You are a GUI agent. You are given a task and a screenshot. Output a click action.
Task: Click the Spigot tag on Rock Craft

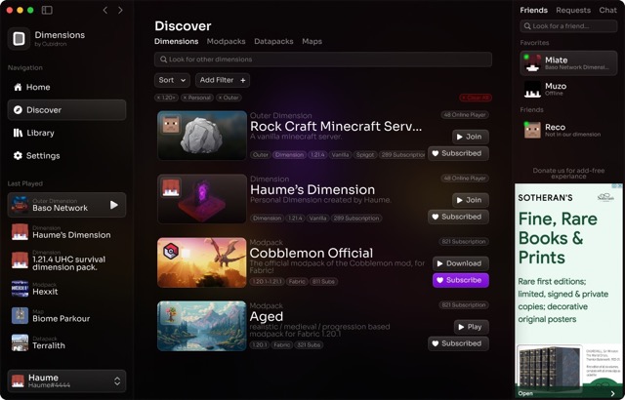pyautogui.click(x=365, y=155)
